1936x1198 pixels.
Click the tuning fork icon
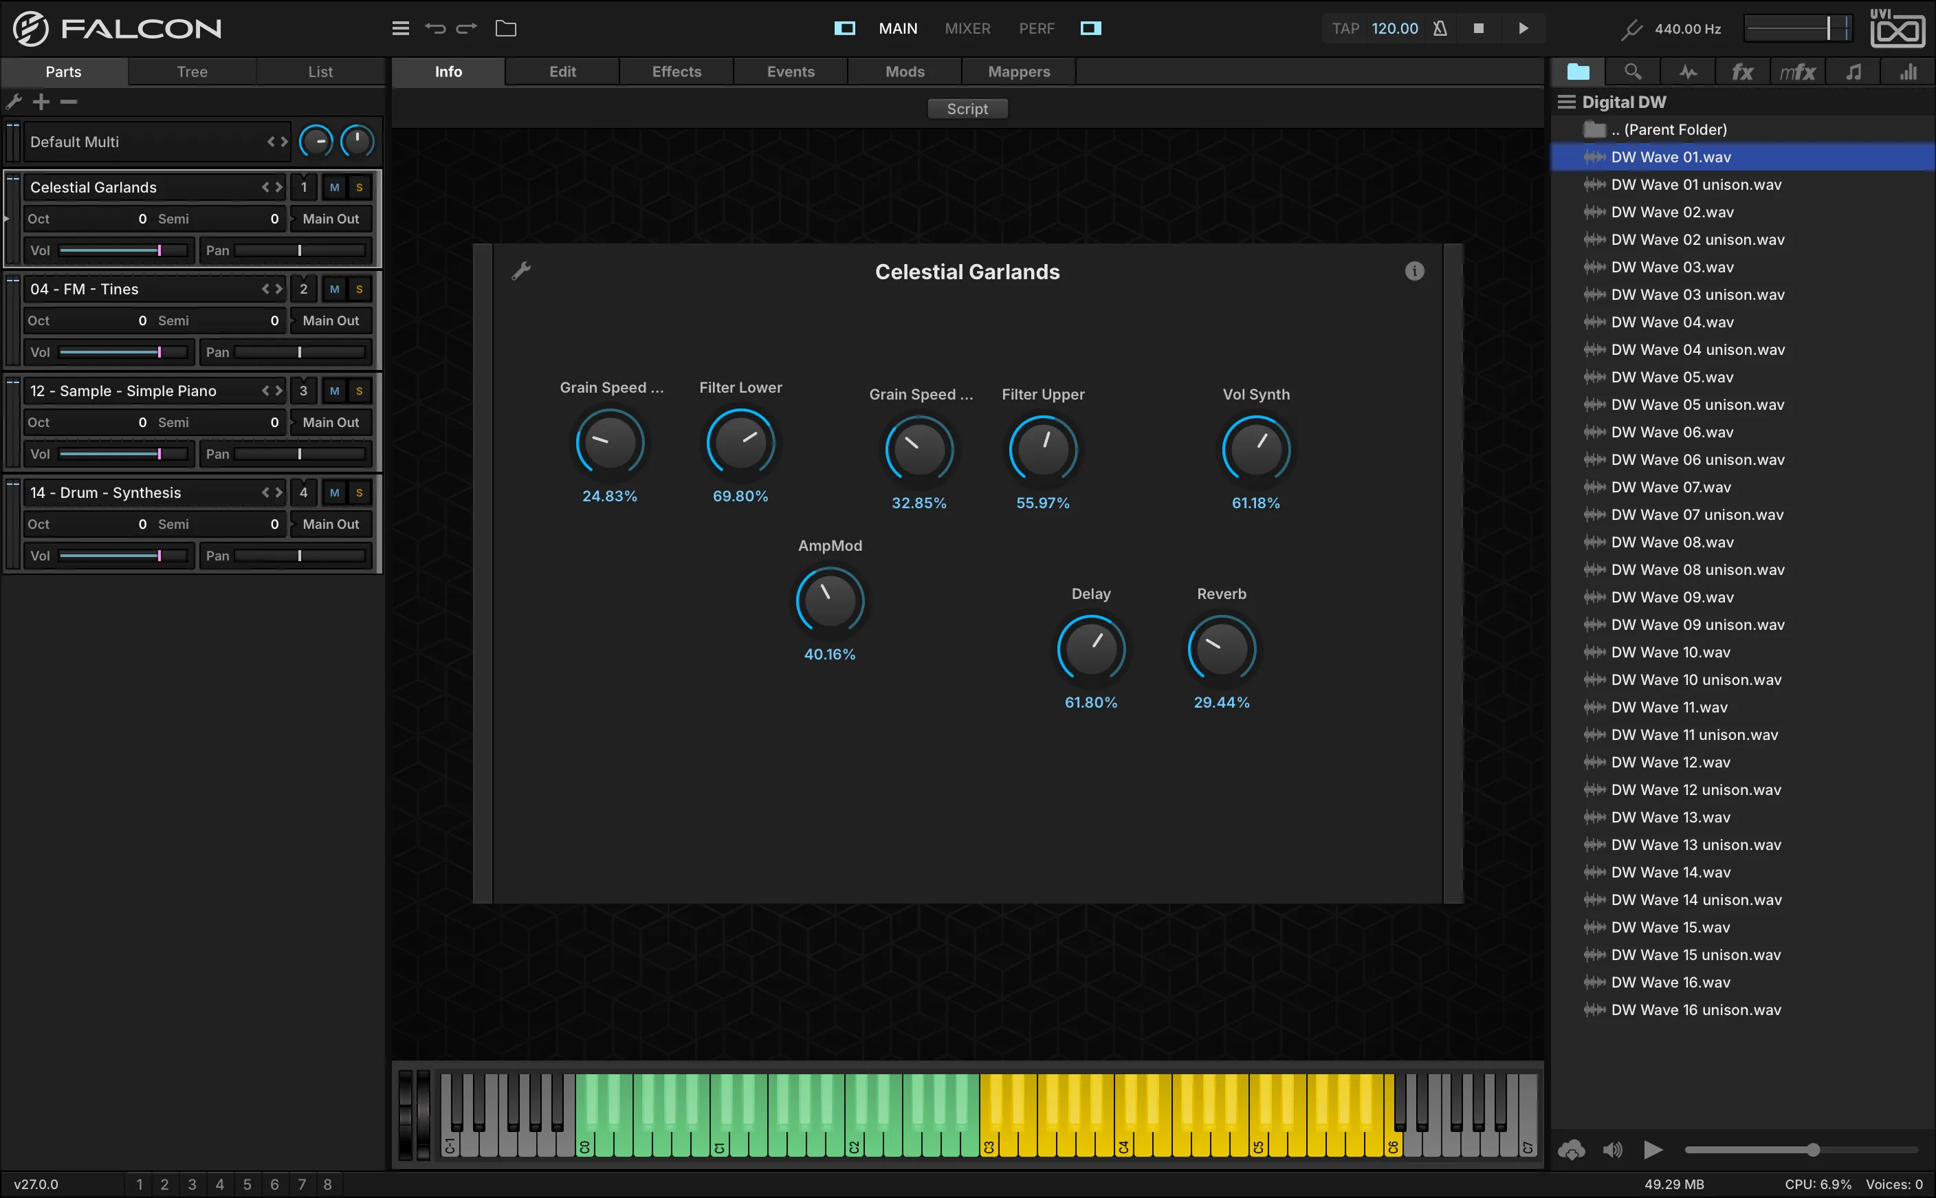tap(1631, 30)
